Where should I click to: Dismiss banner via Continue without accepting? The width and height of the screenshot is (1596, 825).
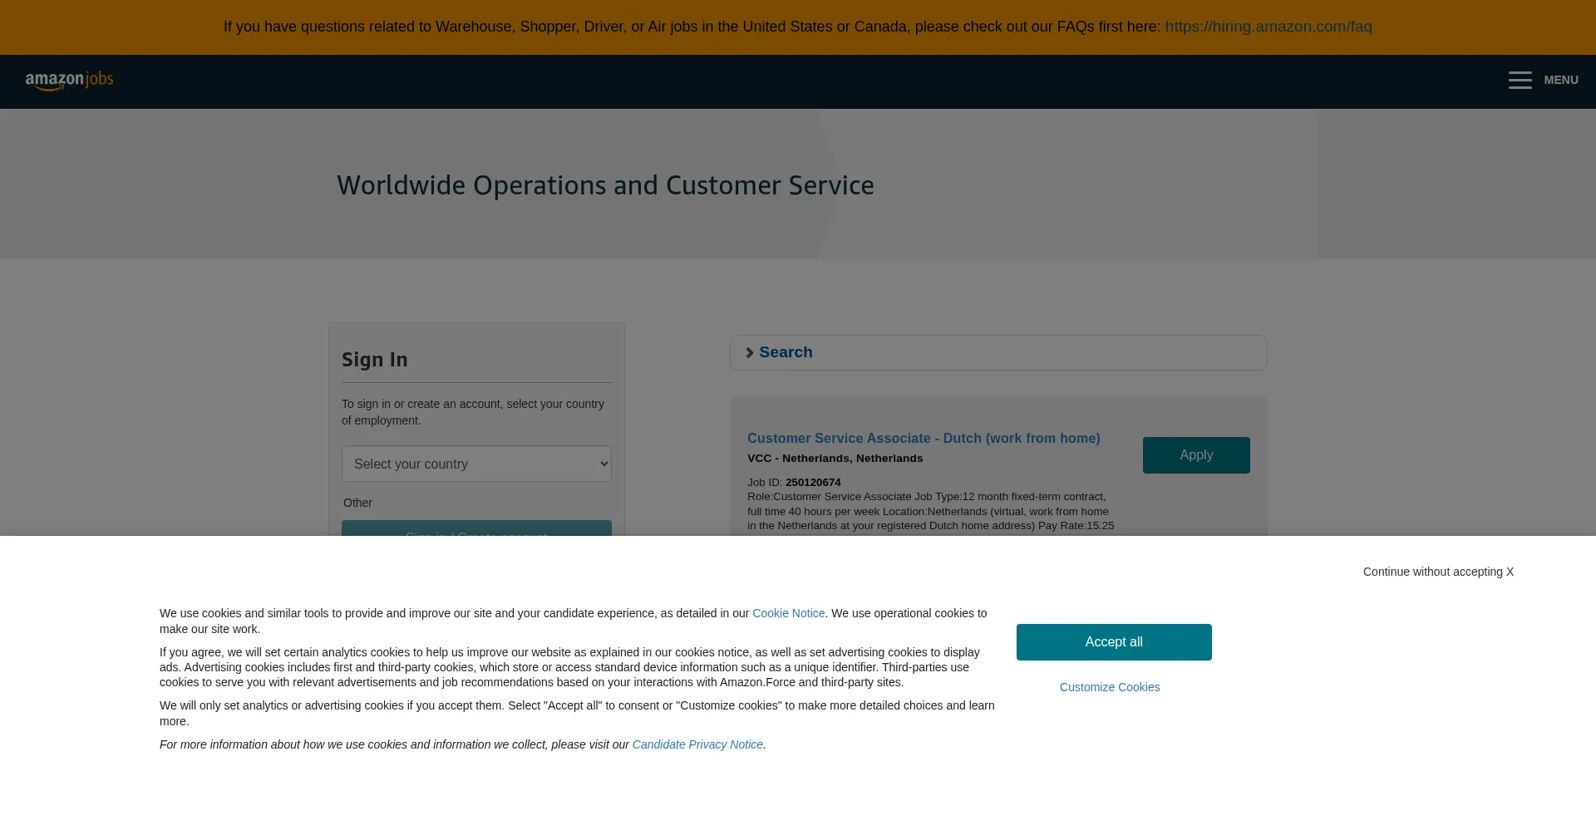tap(1437, 572)
